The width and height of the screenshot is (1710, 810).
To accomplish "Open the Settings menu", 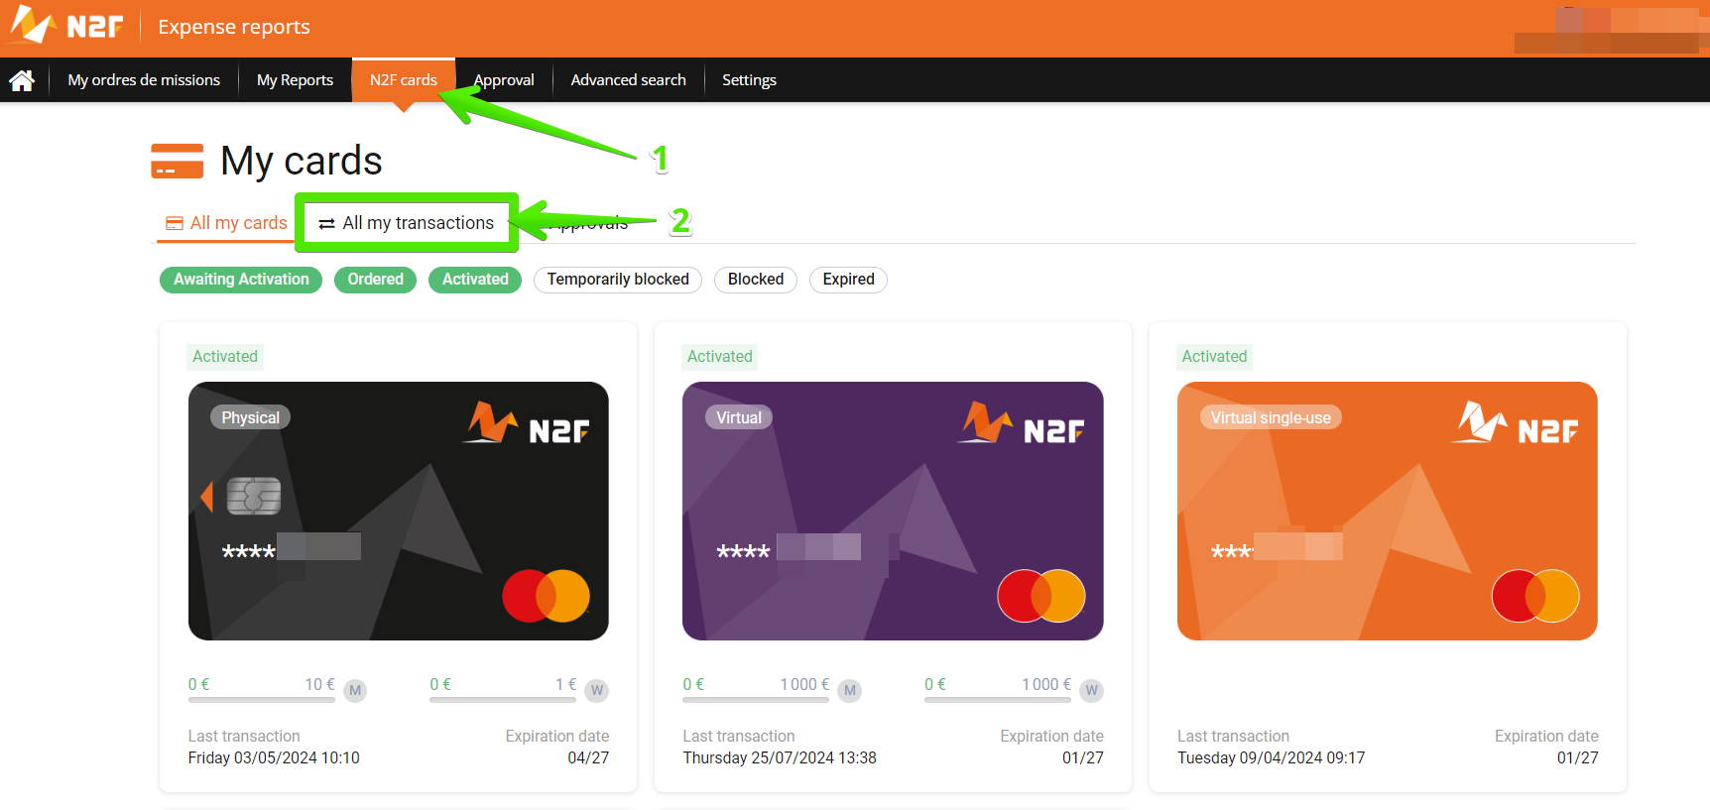I will pos(749,80).
